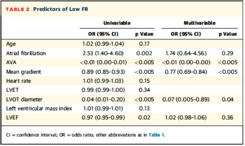Click the Age row label
The image size is (245, 146).
coord(11,44)
